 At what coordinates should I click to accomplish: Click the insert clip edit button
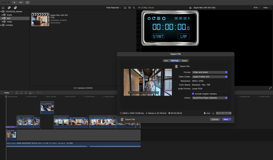21,93
